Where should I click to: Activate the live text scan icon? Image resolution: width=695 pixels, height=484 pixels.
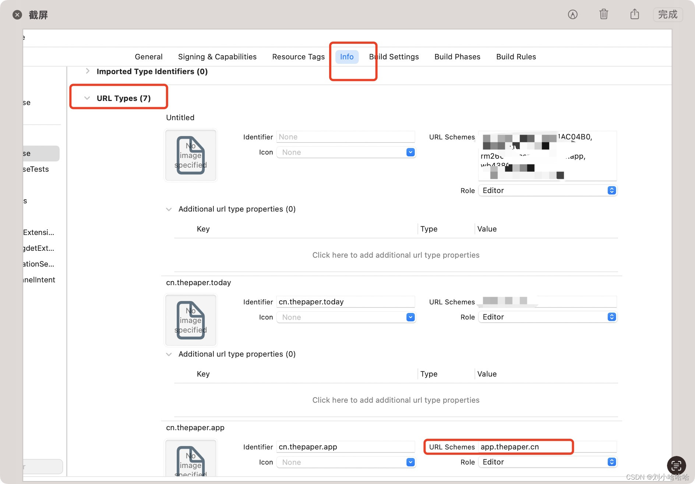[x=677, y=466]
